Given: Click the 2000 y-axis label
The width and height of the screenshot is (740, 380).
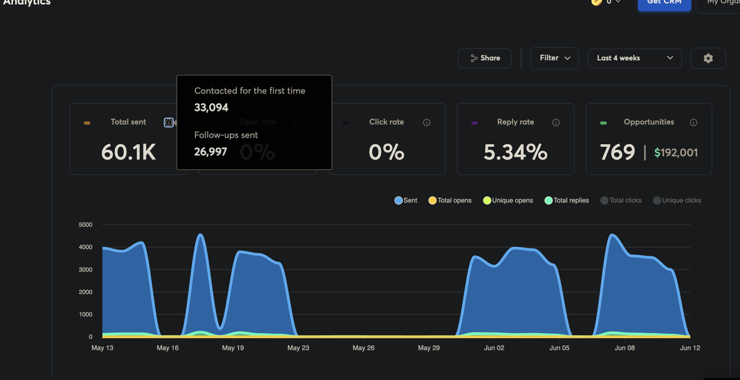Looking at the screenshot, I should point(86,292).
